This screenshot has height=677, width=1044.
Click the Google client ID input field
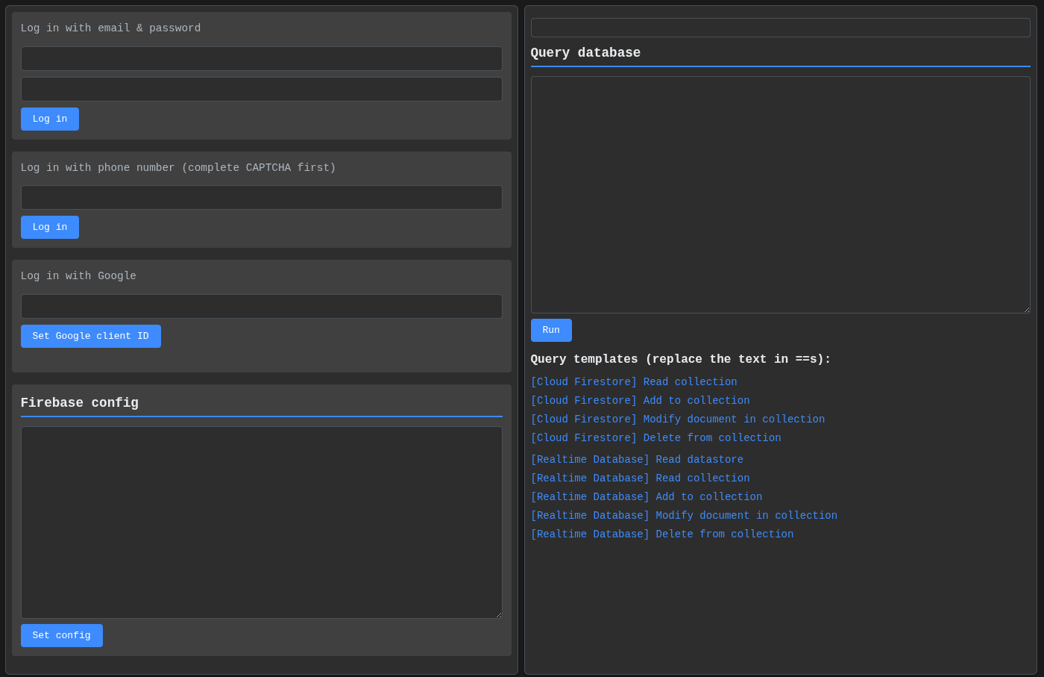(x=261, y=306)
